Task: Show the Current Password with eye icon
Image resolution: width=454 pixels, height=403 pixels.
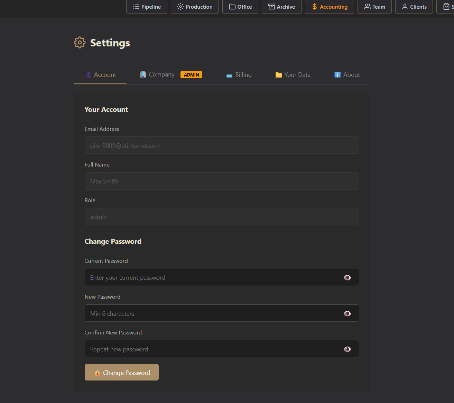Action: [348, 278]
